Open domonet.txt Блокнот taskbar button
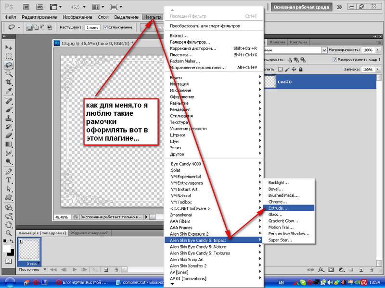This screenshot has height=288, width=385. pos(140,282)
